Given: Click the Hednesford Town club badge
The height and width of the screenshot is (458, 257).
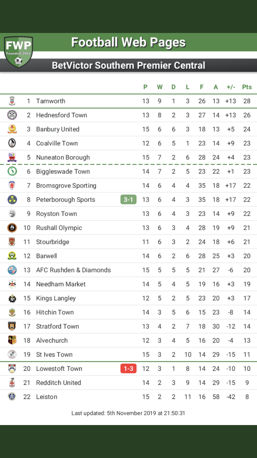Looking at the screenshot, I should tap(12, 115).
